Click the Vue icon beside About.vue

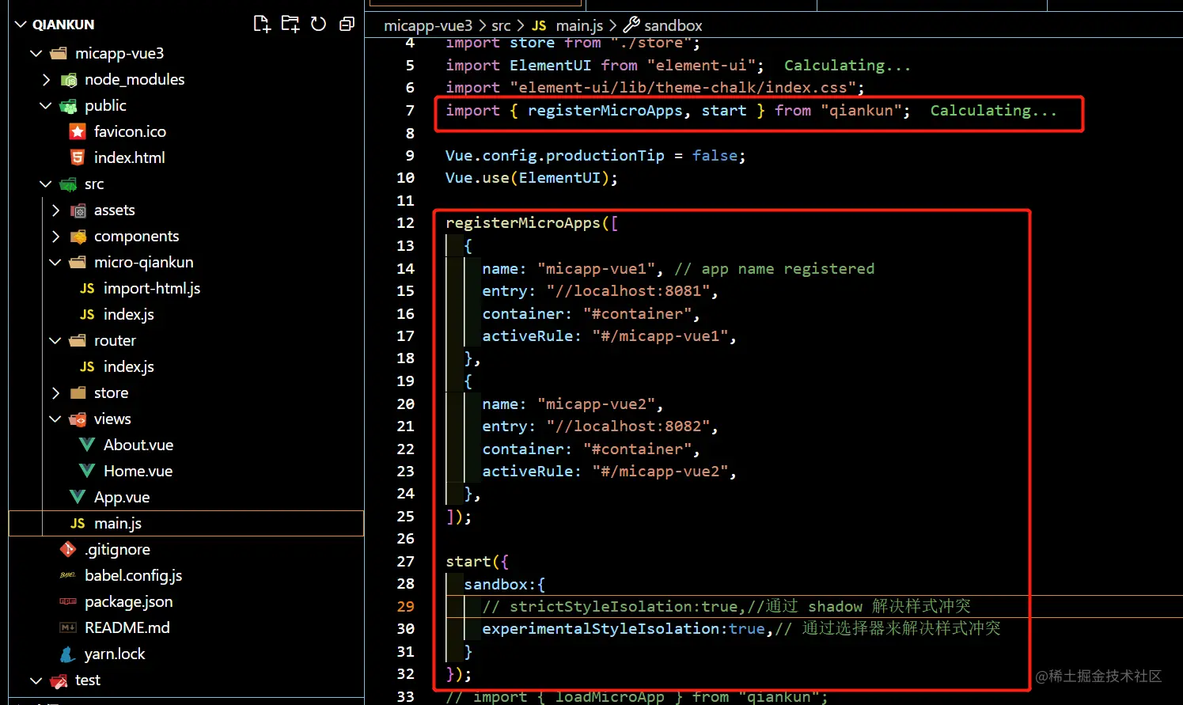point(87,445)
